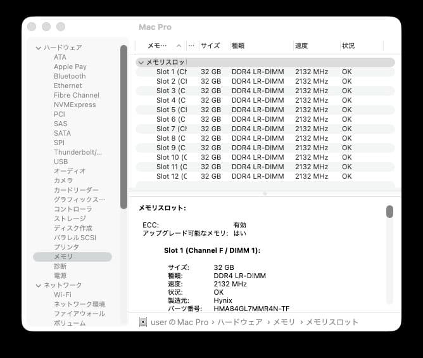Open Wi-Fi in the sidebar
This screenshot has width=423, height=358.
coord(63,295)
